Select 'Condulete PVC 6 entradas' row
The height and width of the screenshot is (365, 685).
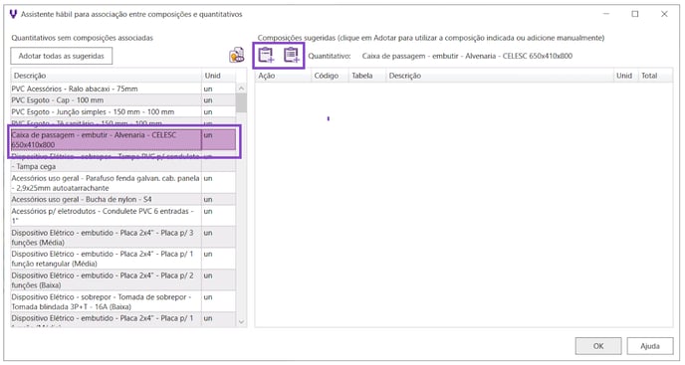click(123, 216)
